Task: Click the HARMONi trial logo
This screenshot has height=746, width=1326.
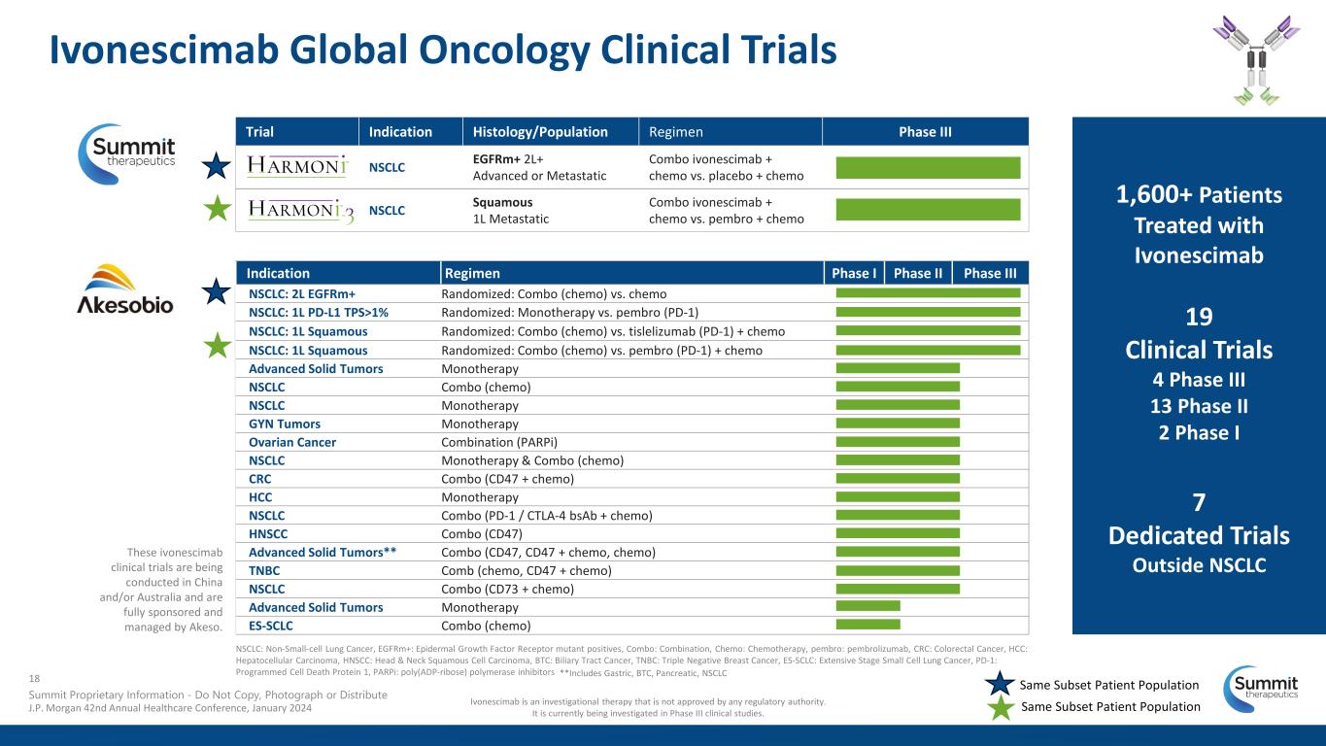Action: tap(296, 167)
